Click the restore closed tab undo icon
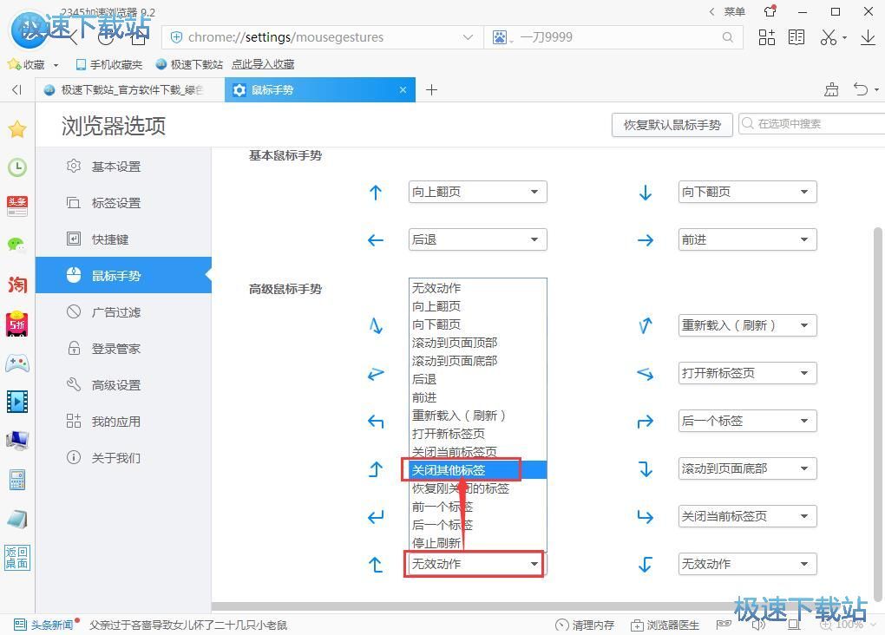 pyautogui.click(x=860, y=89)
